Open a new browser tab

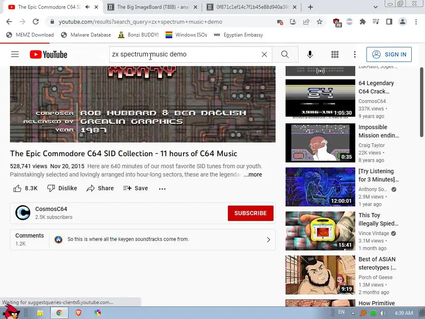tap(310, 7)
